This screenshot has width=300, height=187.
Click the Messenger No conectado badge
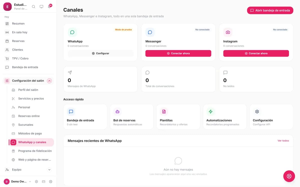point(202,30)
